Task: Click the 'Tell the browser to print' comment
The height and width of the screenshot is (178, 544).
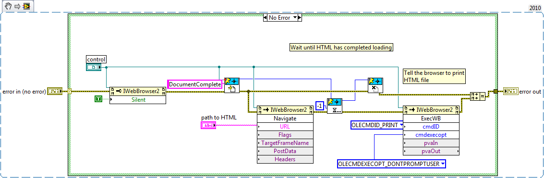Action: pos(434,77)
